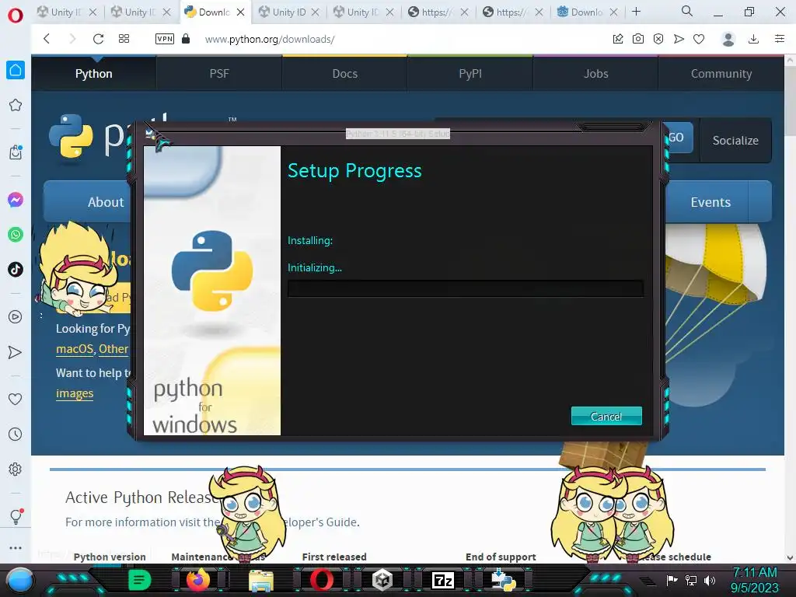Open the downloads toolbar icon
Viewport: 796px width, 597px height.
(x=754, y=39)
